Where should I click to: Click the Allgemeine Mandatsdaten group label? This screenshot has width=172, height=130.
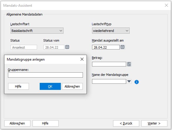pos(24,14)
